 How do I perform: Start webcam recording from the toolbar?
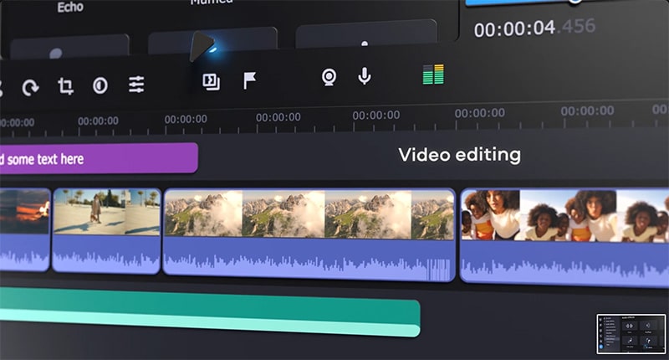pyautogui.click(x=329, y=77)
